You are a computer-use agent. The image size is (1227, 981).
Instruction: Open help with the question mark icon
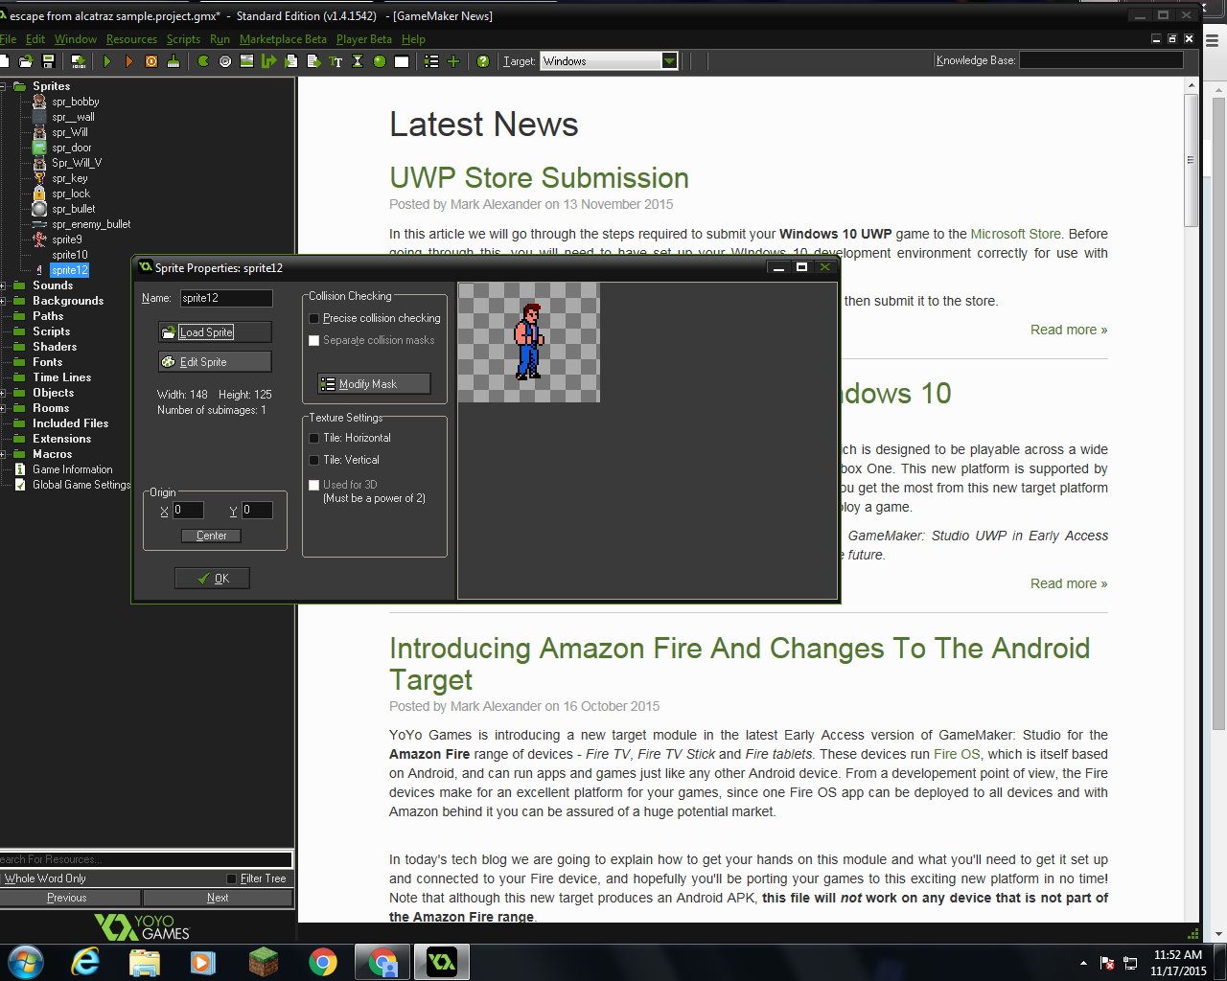pyautogui.click(x=483, y=60)
